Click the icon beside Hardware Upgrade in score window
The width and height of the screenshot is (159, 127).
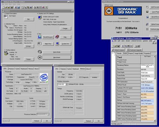(147, 29)
